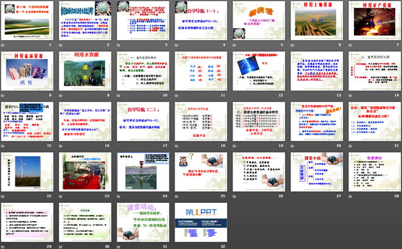Select slide 24 thumbnail
This screenshot has width=402, height=249.
click(143, 172)
